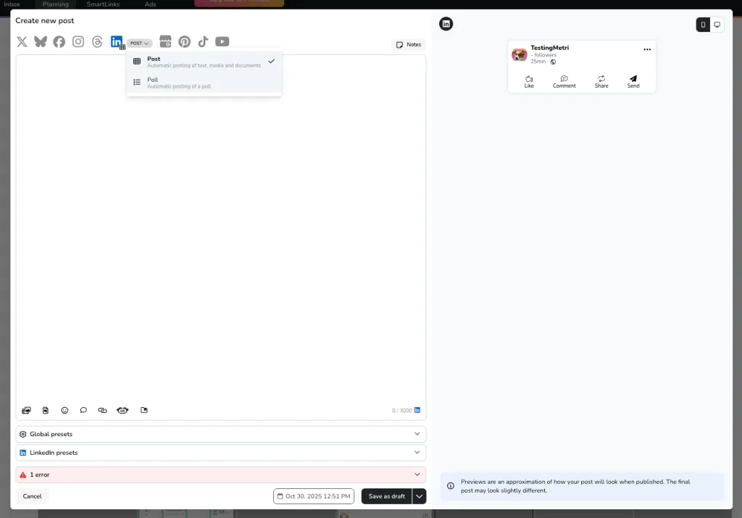Switch preview to mobile view
Image resolution: width=742 pixels, height=518 pixels.
(703, 25)
